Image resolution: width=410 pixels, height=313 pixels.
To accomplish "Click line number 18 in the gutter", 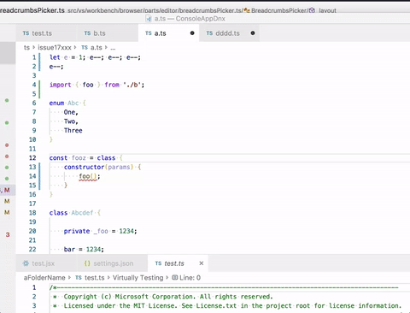I will pyautogui.click(x=32, y=213).
